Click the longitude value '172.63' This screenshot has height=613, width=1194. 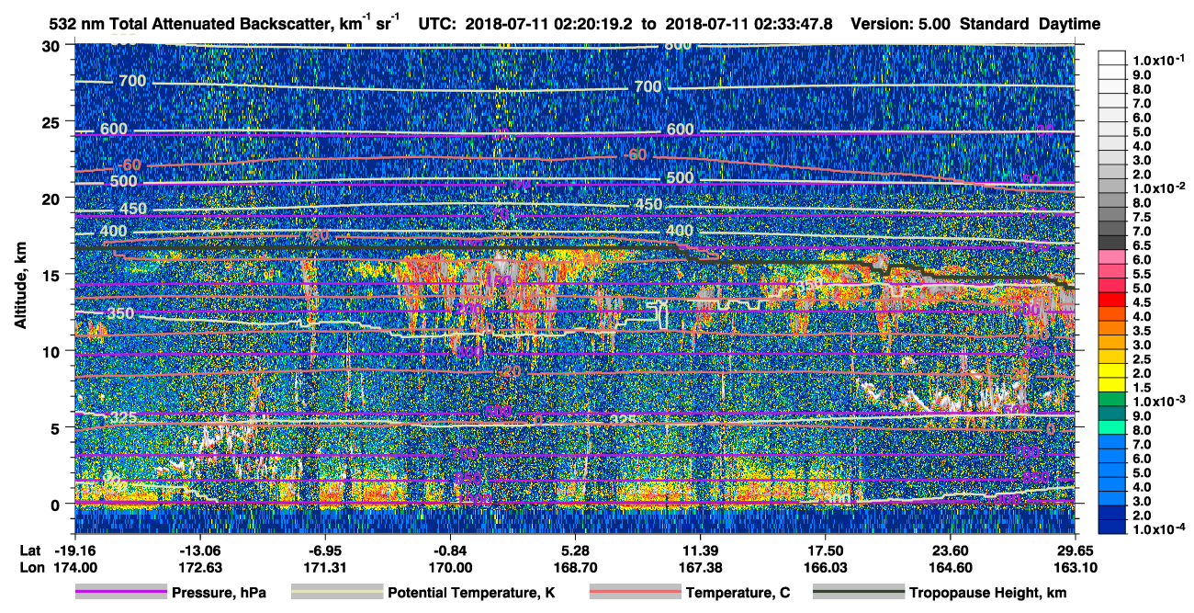click(200, 567)
